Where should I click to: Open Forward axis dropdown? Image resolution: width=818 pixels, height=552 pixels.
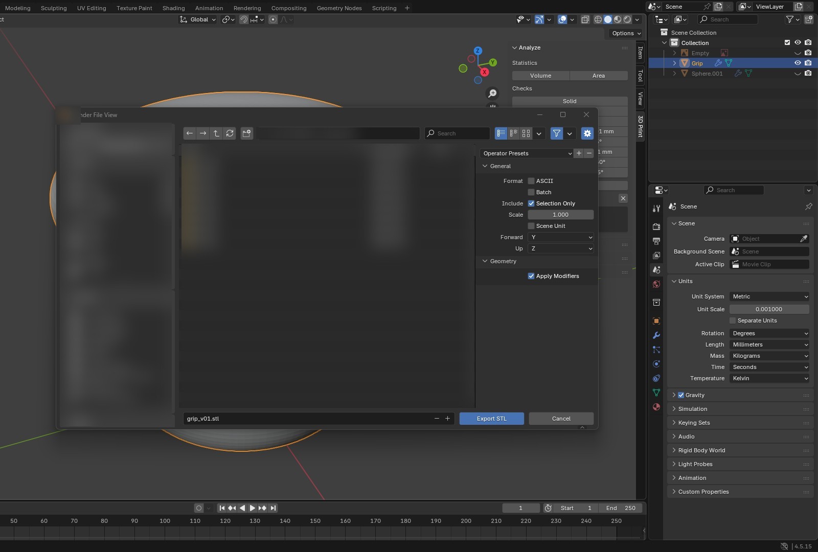tap(561, 237)
